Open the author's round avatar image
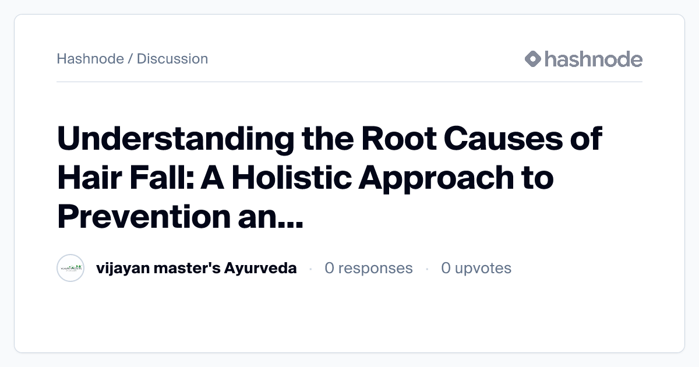699x367 pixels. tap(71, 269)
